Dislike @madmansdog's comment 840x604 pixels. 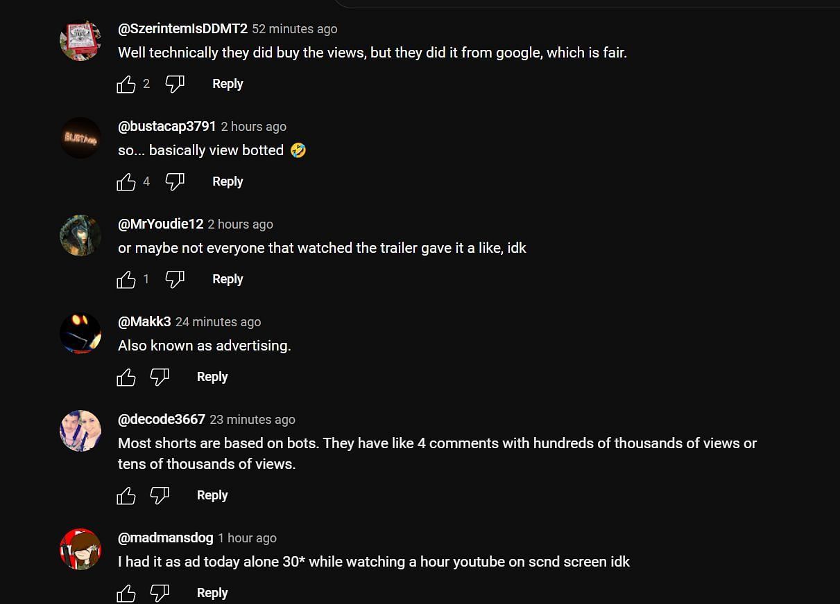click(160, 594)
